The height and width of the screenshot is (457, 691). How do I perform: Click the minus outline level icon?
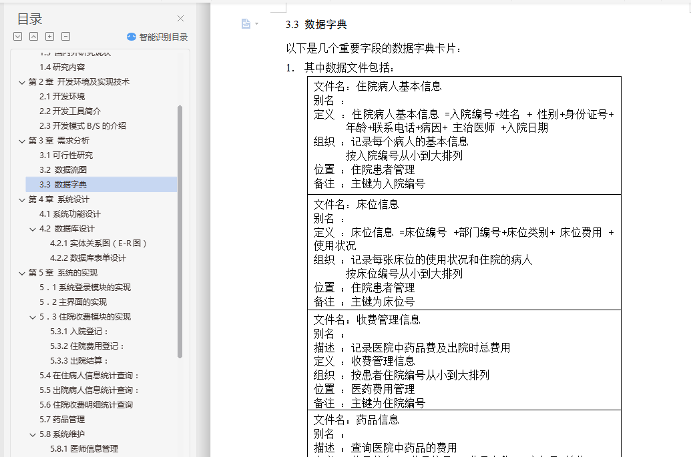(x=65, y=37)
